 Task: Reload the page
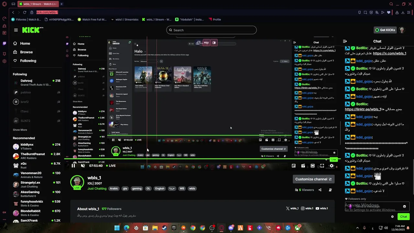click(25, 12)
